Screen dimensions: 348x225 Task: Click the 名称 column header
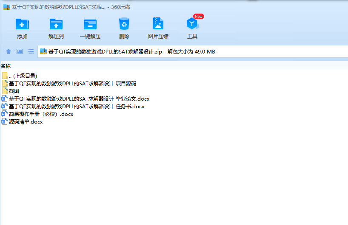[6, 66]
